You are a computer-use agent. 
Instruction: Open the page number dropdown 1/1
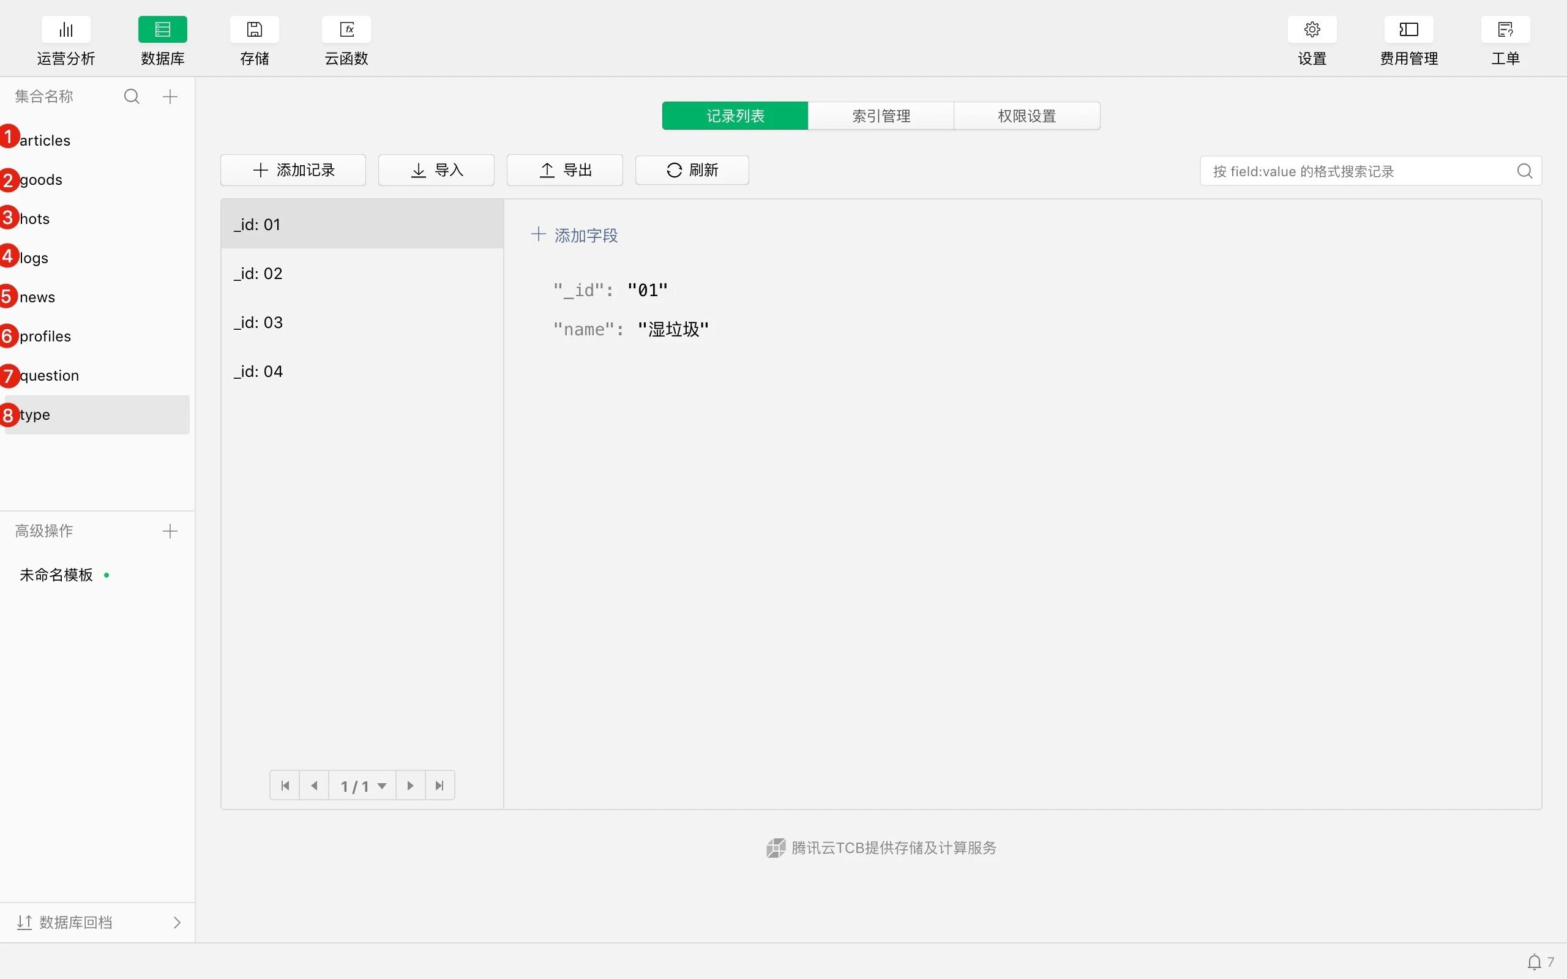[x=362, y=786]
